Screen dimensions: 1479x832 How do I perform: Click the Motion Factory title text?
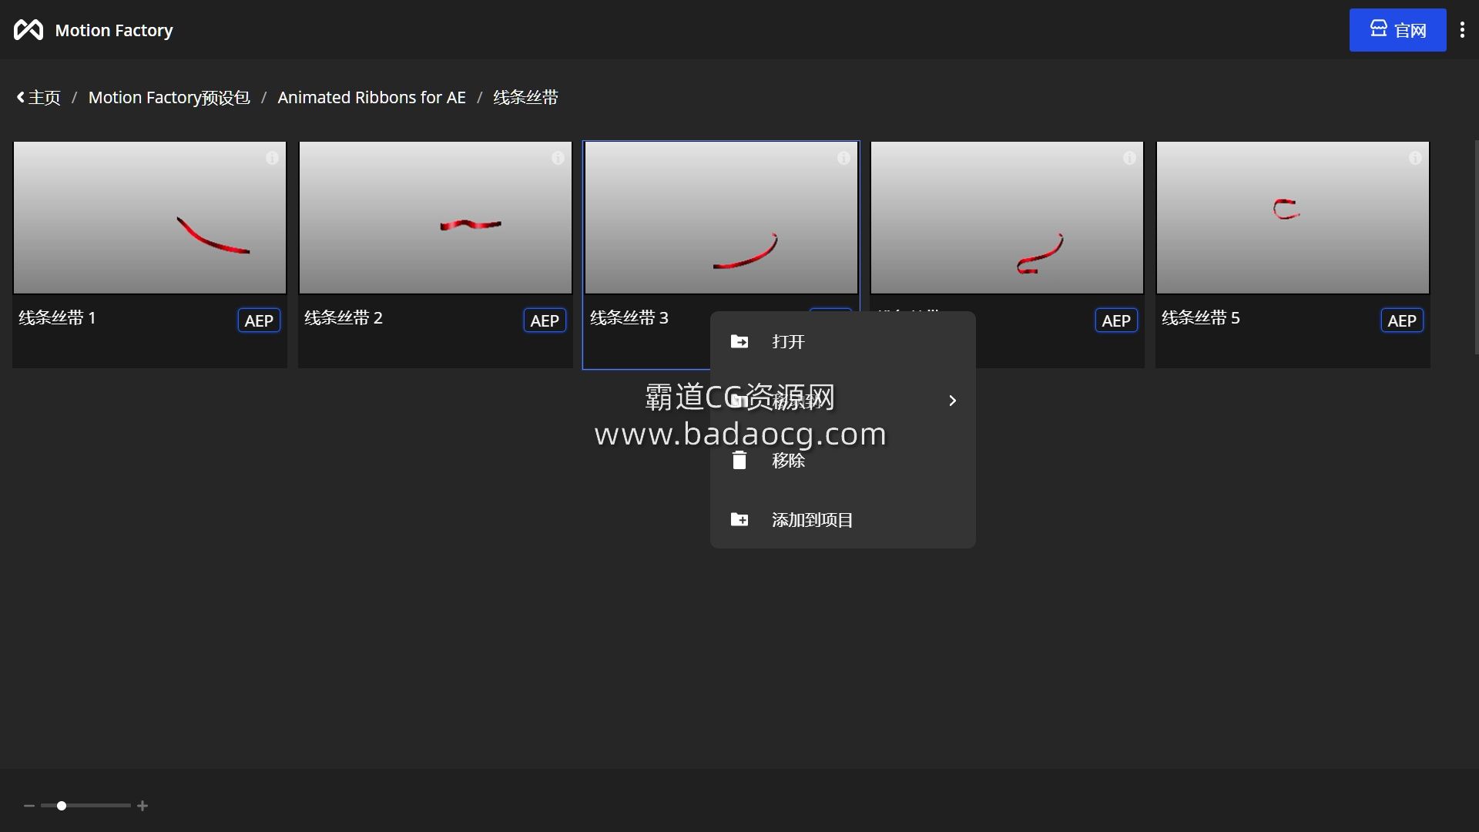tap(114, 30)
